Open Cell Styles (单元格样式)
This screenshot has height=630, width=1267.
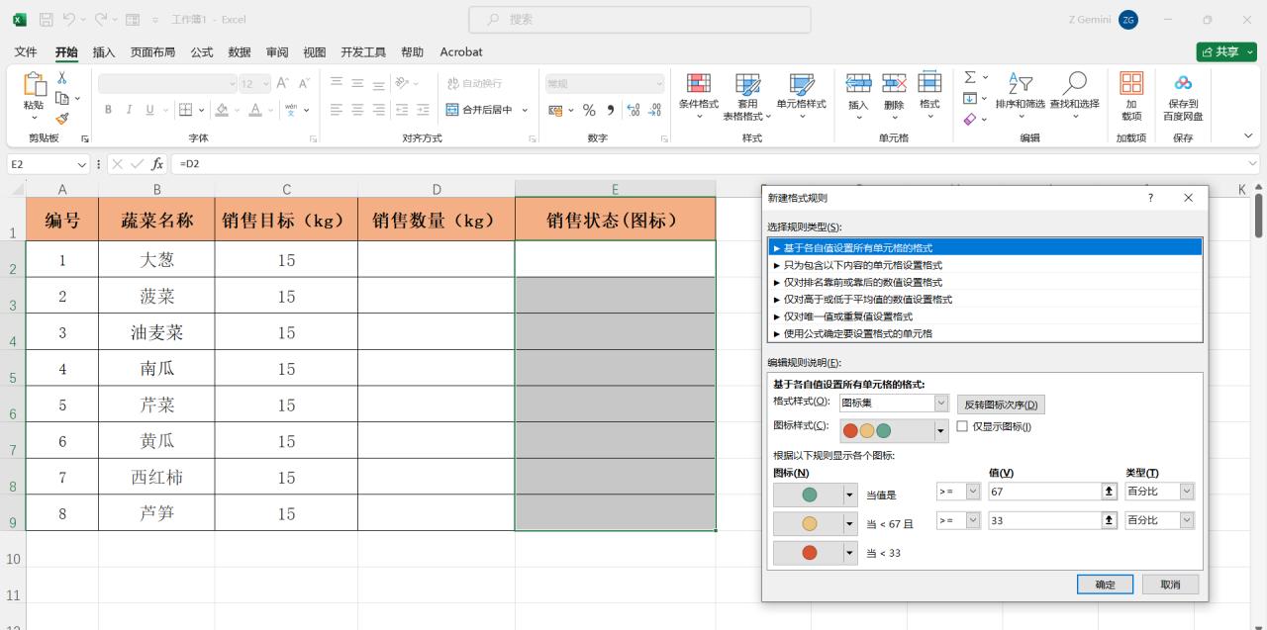tap(801, 96)
